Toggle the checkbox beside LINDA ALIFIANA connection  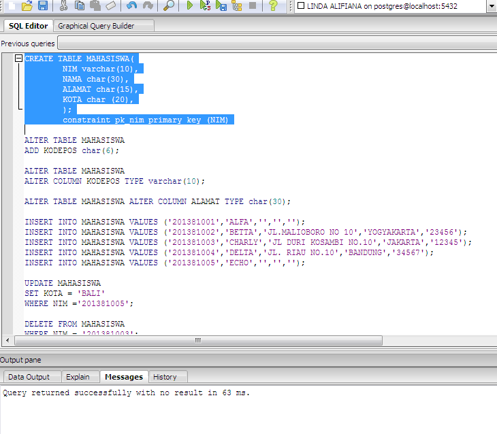pos(301,5)
